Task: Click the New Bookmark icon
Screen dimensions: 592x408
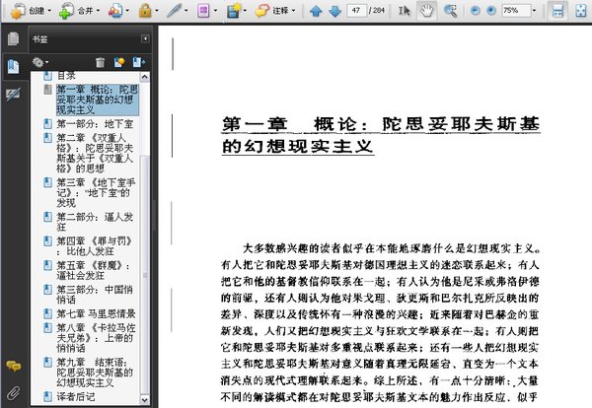Action: [x=119, y=62]
